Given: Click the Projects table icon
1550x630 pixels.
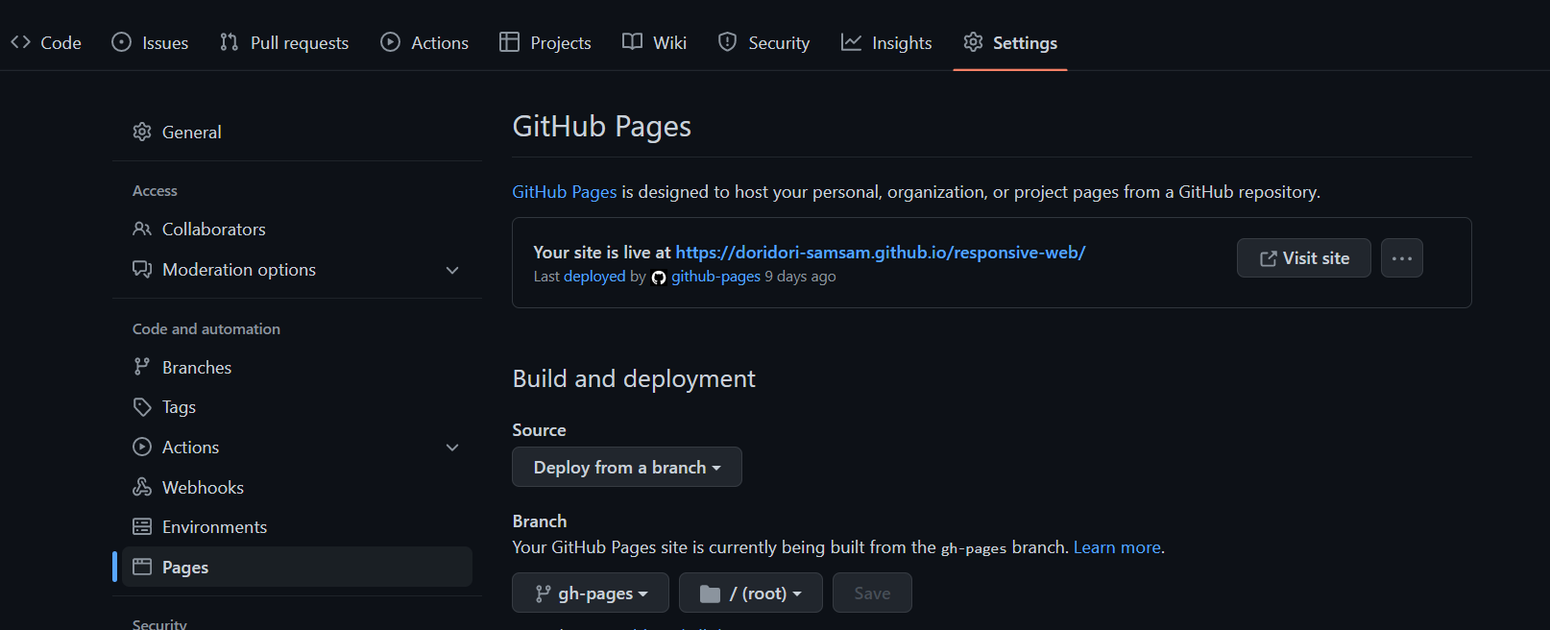Looking at the screenshot, I should tap(509, 42).
